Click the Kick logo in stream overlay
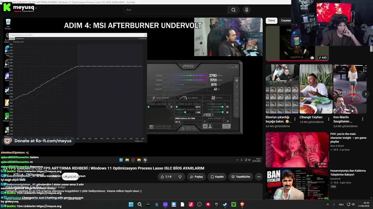 point(7,7)
